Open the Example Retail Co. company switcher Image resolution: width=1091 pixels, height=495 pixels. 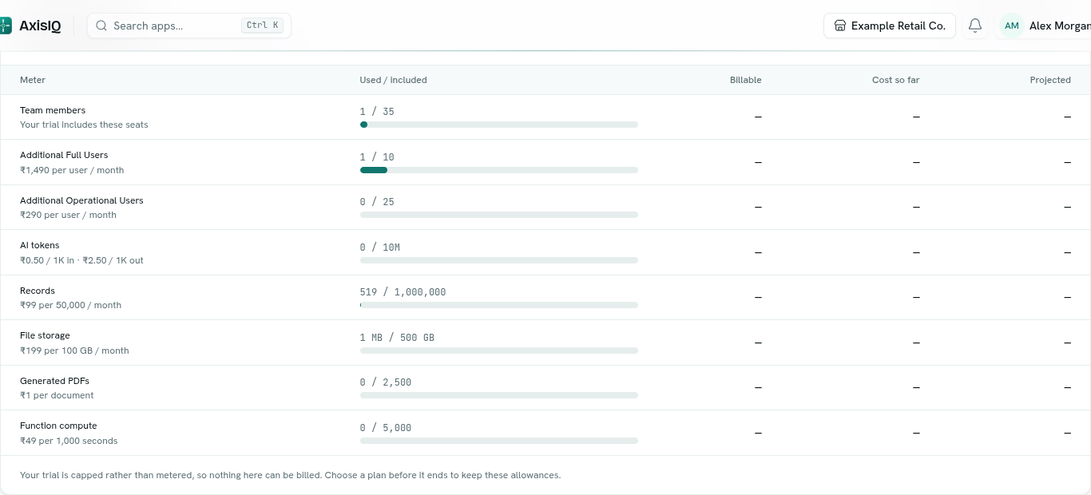pyautogui.click(x=890, y=26)
